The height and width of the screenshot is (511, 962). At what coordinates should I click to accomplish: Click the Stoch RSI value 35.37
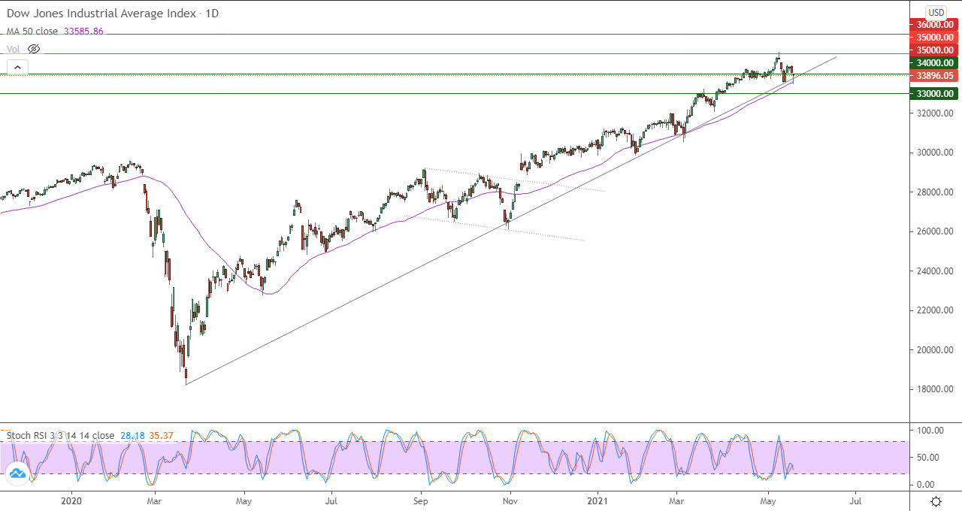(161, 435)
